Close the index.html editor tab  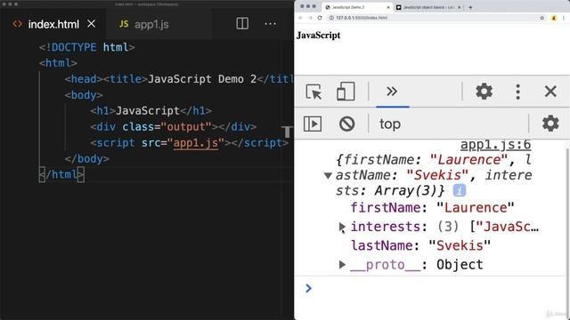pyautogui.click(x=91, y=24)
